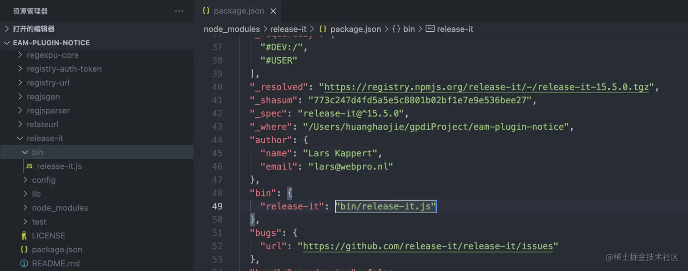Image resolution: width=688 pixels, height=271 pixels.
Task: Click package.json in breadcrumb path
Action: click(x=355, y=29)
